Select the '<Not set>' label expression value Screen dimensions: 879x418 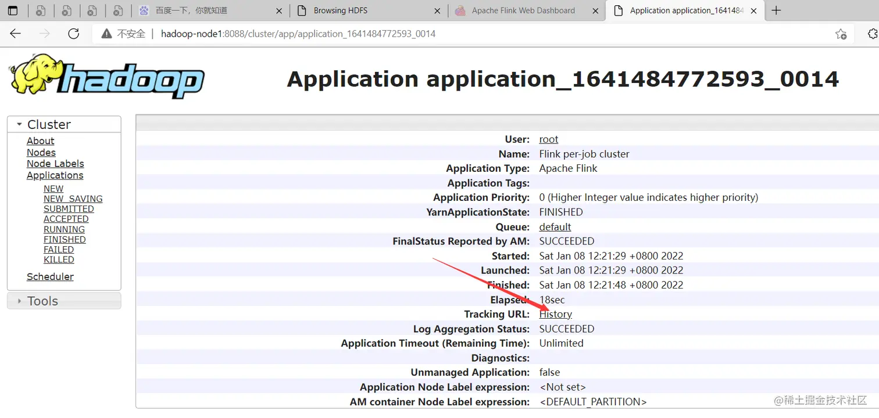pyautogui.click(x=563, y=387)
